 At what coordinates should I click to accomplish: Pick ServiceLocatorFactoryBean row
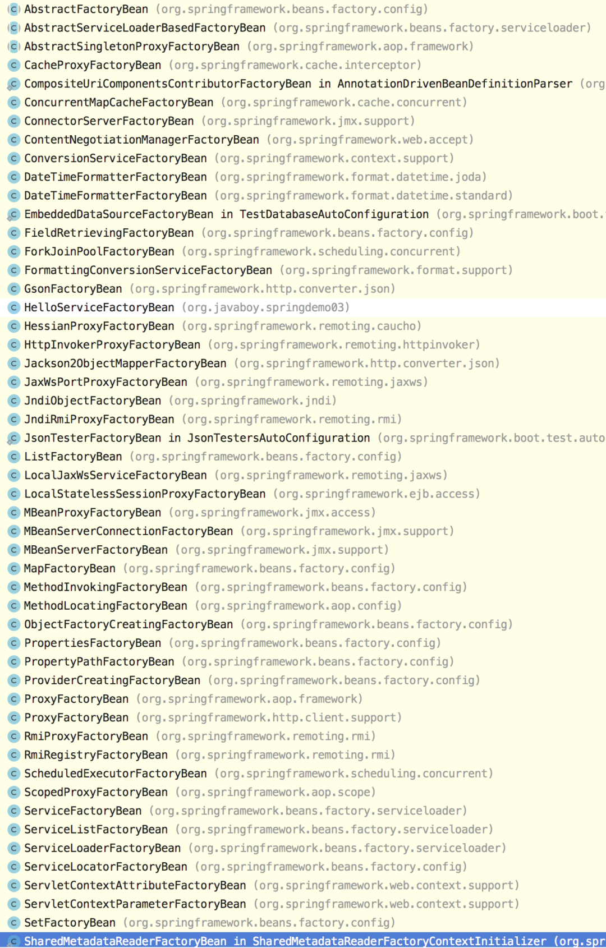[303, 867]
